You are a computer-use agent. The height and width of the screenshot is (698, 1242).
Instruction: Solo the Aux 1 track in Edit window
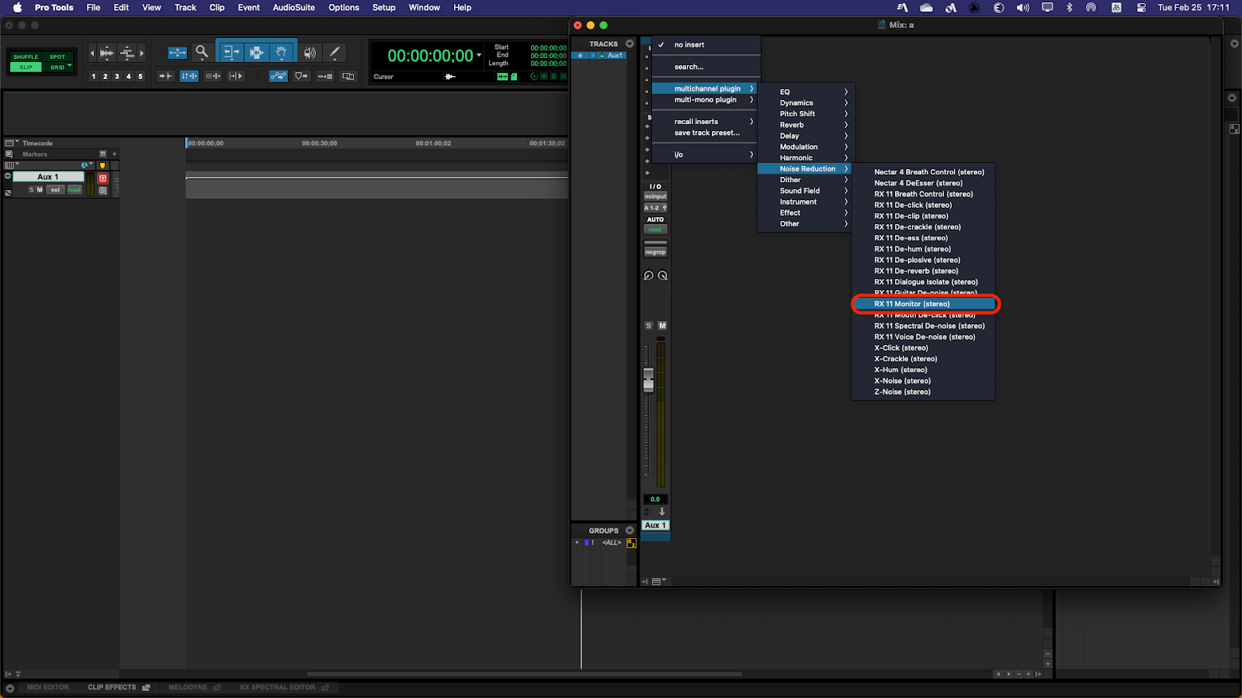(x=31, y=189)
